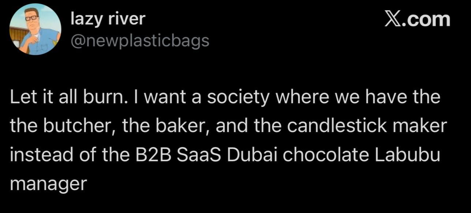Open the X logo icon

pyautogui.click(x=392, y=19)
